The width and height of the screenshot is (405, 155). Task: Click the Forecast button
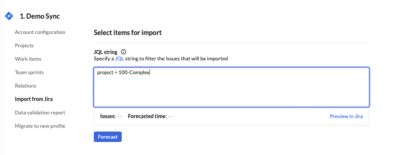coord(108,137)
